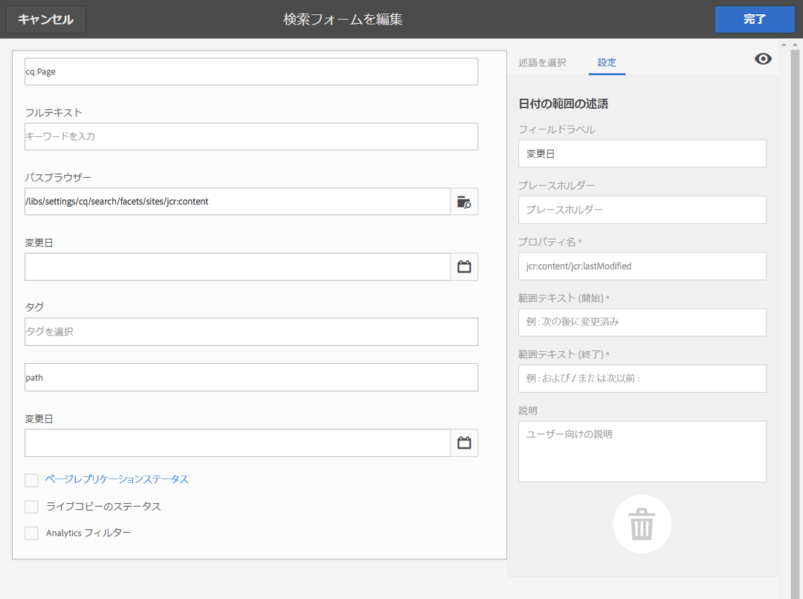Switch to the 述語を選択 tab
The width and height of the screenshot is (803, 599).
pos(542,63)
